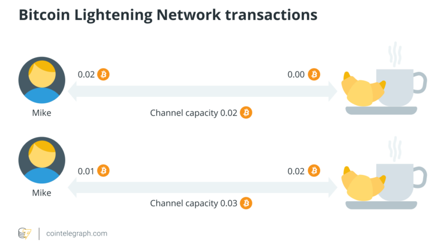Screen dimensions: 446x248
Task: Click the Bitcoin icon beside 0.01
Action: click(103, 170)
